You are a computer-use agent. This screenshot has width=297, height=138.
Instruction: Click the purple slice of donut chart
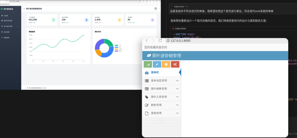pos(99,44)
